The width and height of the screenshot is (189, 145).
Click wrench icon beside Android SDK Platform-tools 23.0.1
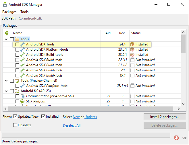click(22, 49)
